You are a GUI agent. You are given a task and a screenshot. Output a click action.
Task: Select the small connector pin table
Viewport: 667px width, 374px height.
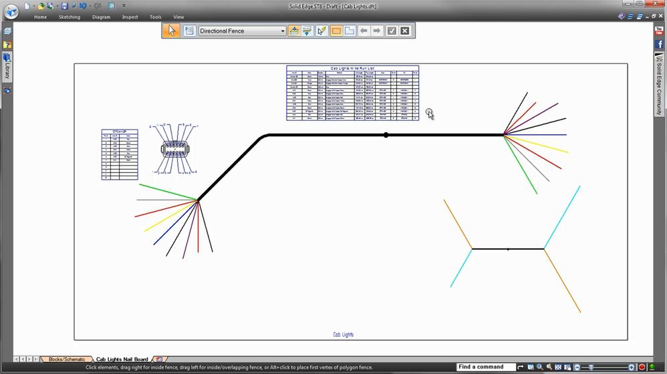(120, 155)
